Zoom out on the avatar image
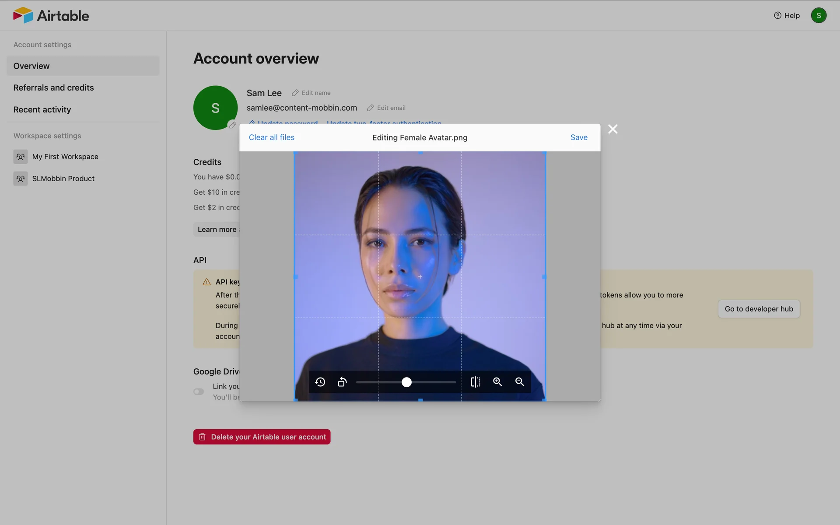 tap(520, 382)
